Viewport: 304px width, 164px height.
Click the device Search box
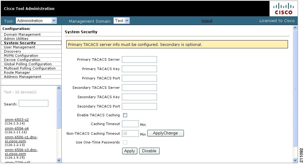pyautogui.click(x=33, y=104)
